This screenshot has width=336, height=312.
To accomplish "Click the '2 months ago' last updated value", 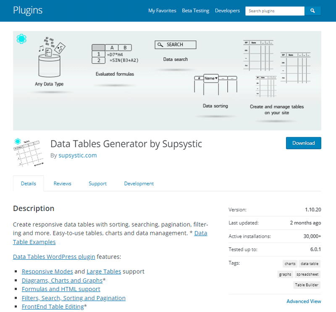I will click(305, 223).
